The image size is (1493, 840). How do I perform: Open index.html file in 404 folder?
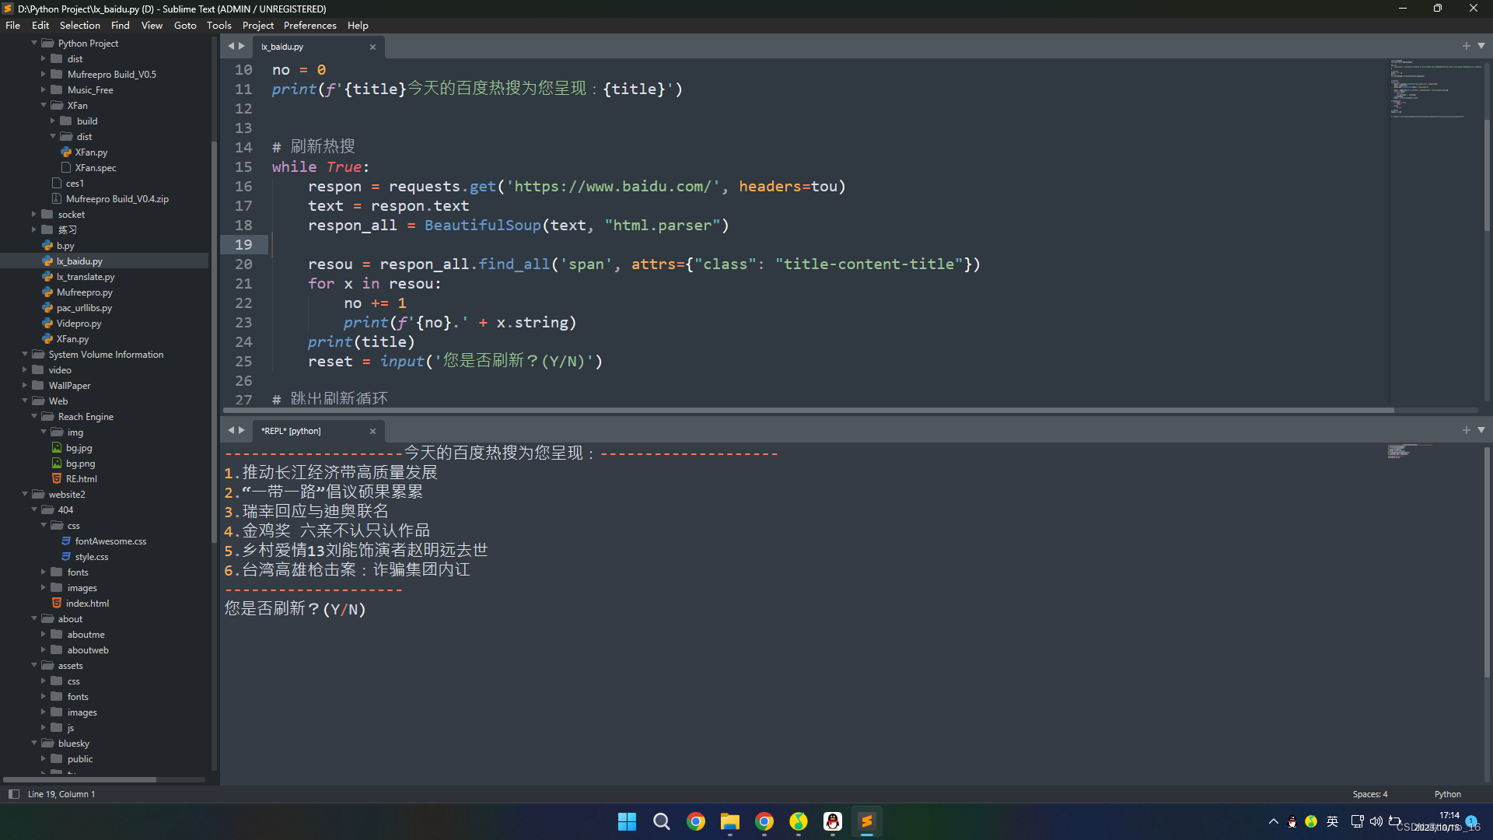87,604
